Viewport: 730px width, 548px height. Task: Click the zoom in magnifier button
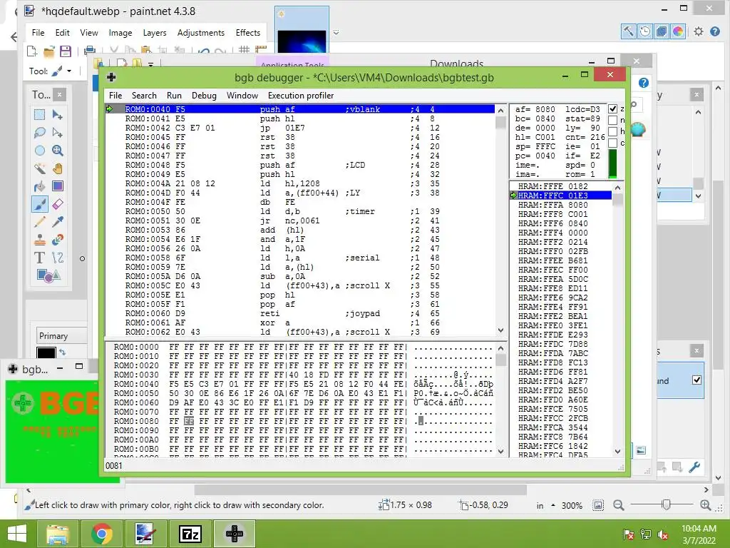click(x=705, y=505)
